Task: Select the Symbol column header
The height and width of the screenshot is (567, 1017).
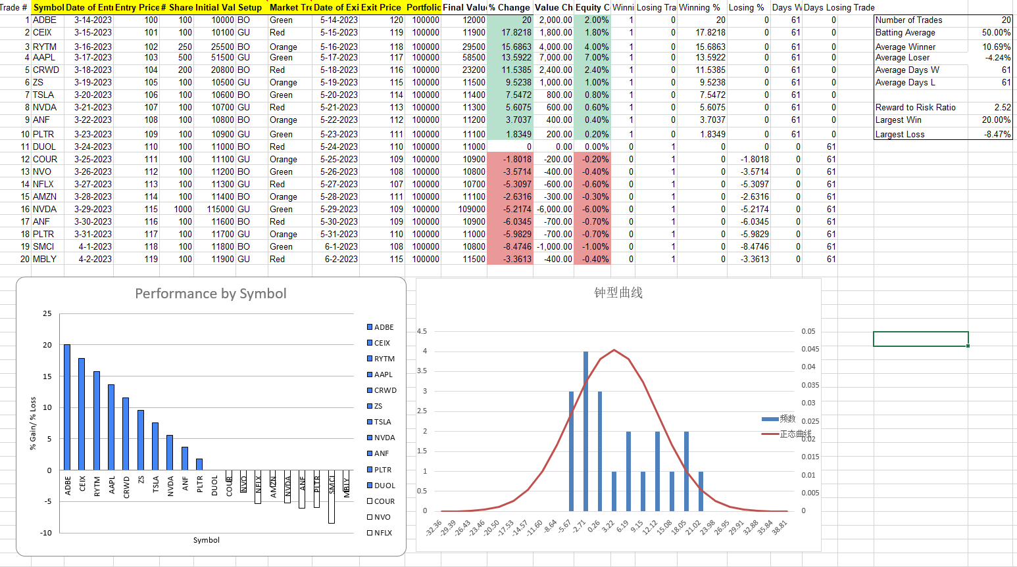Action: coord(48,7)
